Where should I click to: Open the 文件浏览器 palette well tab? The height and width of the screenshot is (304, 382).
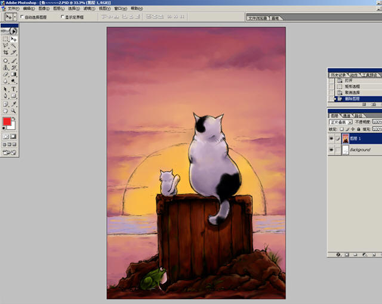258,18
